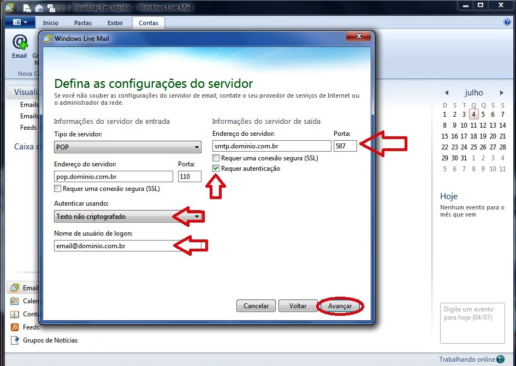Open the Tipo de servidor dropdown

[x=128, y=147]
